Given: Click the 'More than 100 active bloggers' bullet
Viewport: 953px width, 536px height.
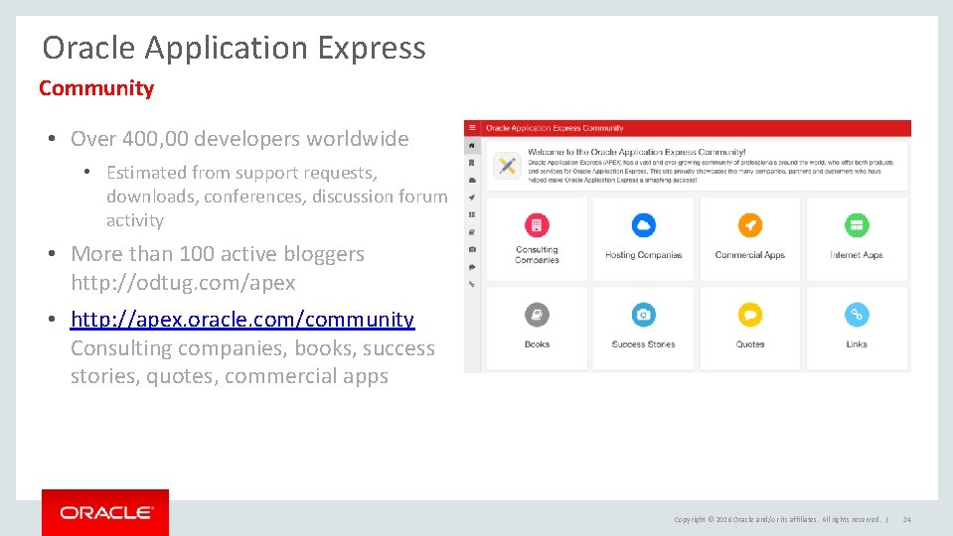Looking at the screenshot, I should [218, 253].
